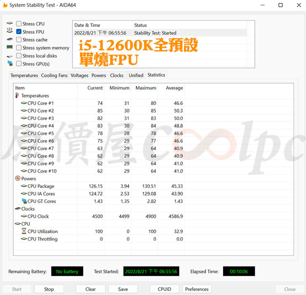This screenshot has height=295, width=306.
Task: Click the Item column header
Action: click(45, 88)
